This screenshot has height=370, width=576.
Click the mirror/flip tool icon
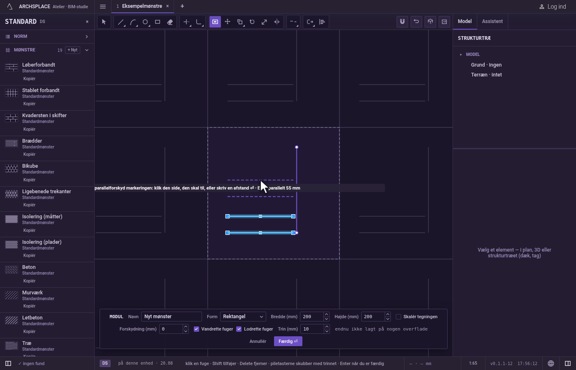click(x=277, y=22)
